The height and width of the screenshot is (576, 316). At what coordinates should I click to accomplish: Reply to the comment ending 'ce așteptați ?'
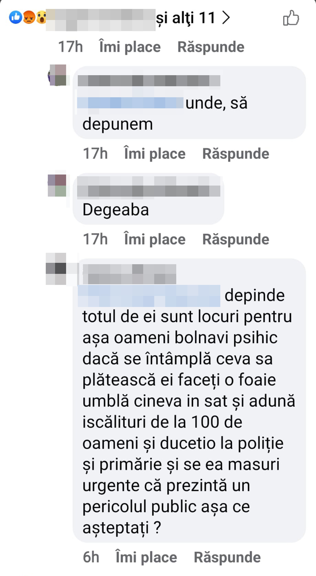(227, 557)
